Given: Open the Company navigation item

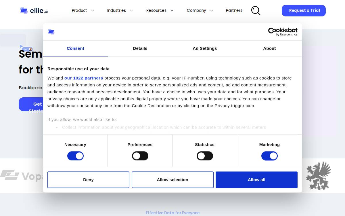Looking at the screenshot, I should (196, 10).
